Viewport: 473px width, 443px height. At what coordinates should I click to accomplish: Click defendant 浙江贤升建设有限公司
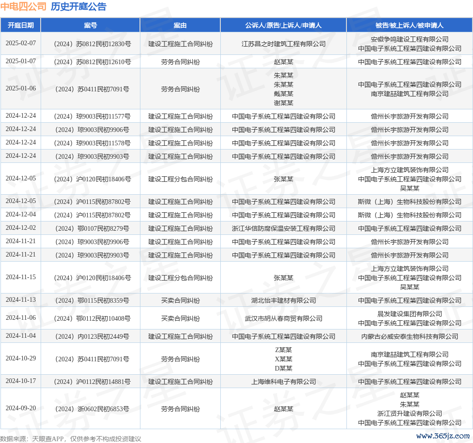pos(409,413)
